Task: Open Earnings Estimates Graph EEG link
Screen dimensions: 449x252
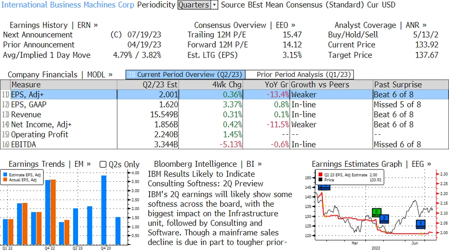Action: [371, 164]
